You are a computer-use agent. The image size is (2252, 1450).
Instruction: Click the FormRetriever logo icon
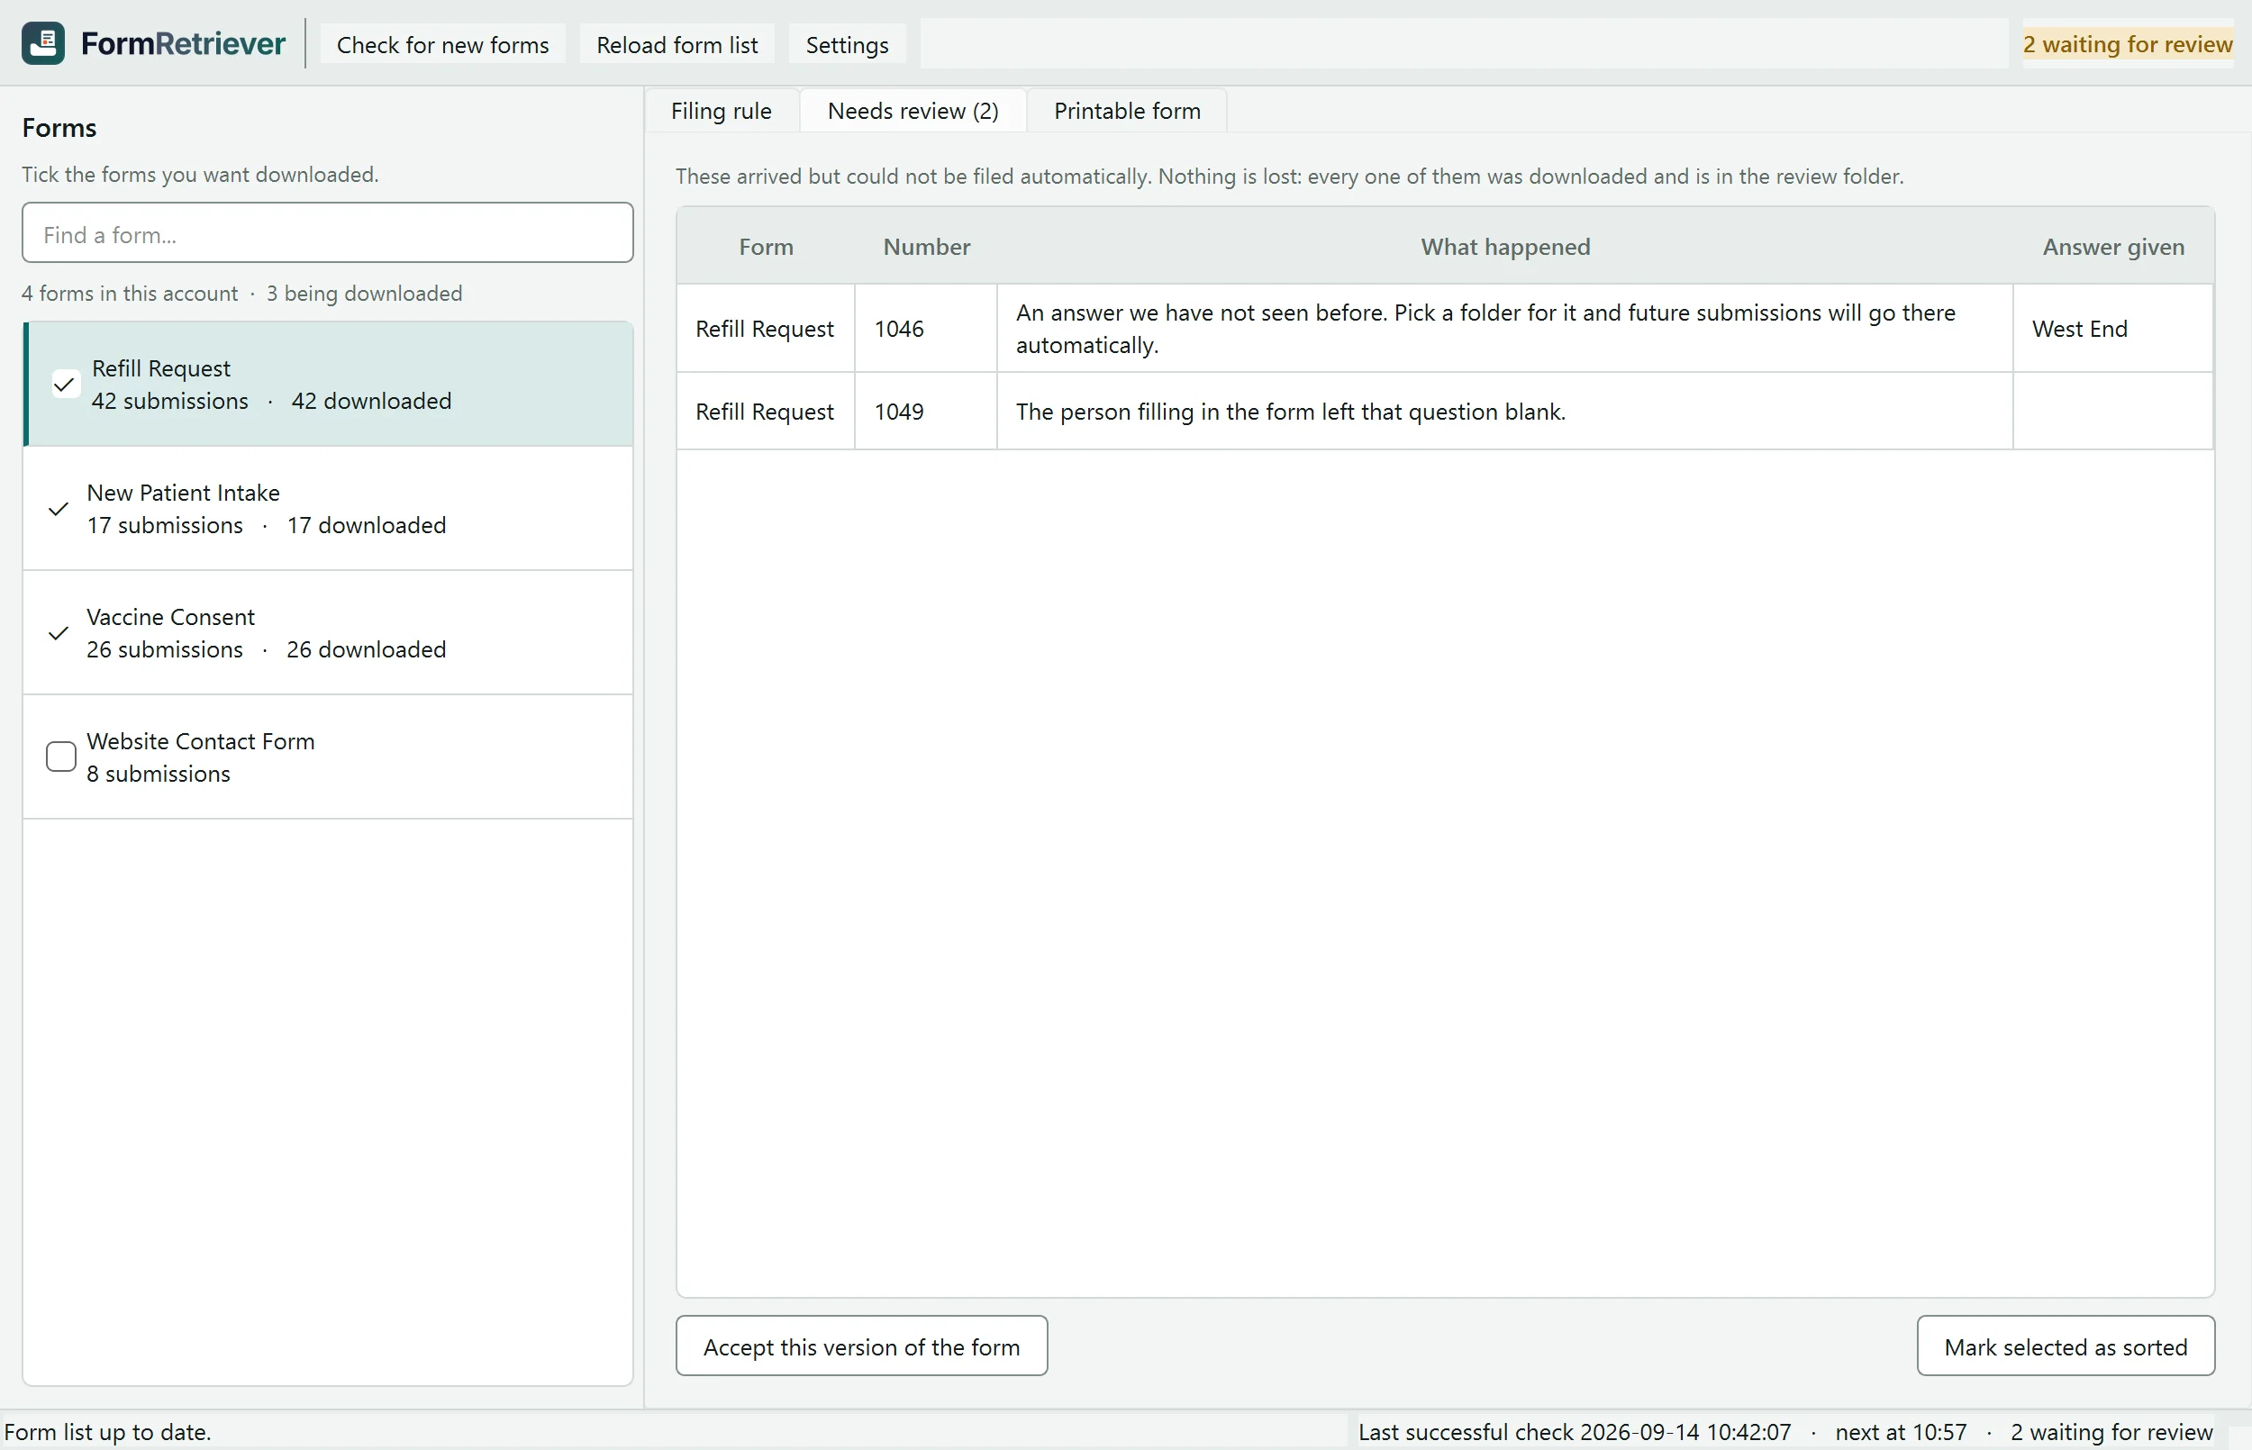tap(43, 43)
